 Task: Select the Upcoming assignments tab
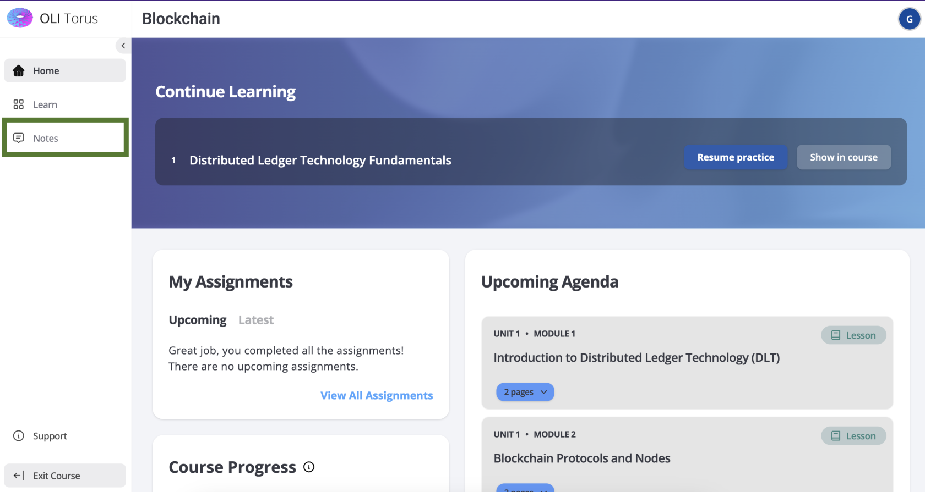coord(197,320)
